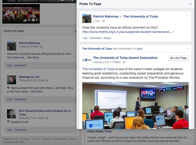
Task: Click MAT GraphicsTulsa profile picture
Action: (x=11, y=114)
